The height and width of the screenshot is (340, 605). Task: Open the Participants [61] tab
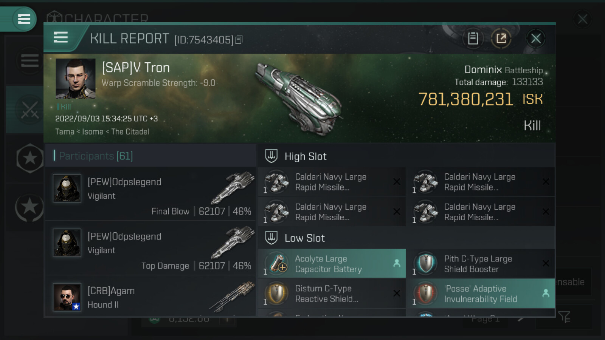pyautogui.click(x=96, y=156)
